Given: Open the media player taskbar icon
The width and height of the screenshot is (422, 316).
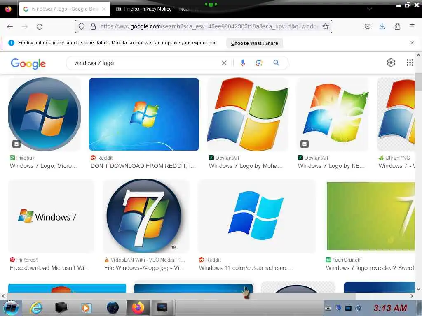Looking at the screenshot, I should pos(86,308).
